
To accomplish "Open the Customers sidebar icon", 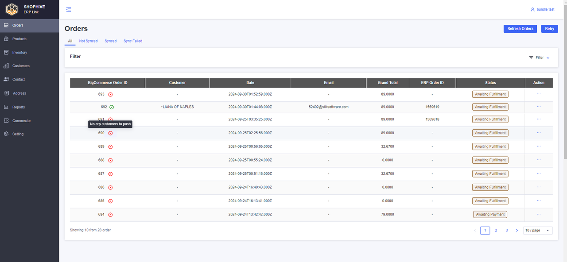I will tap(6, 66).
